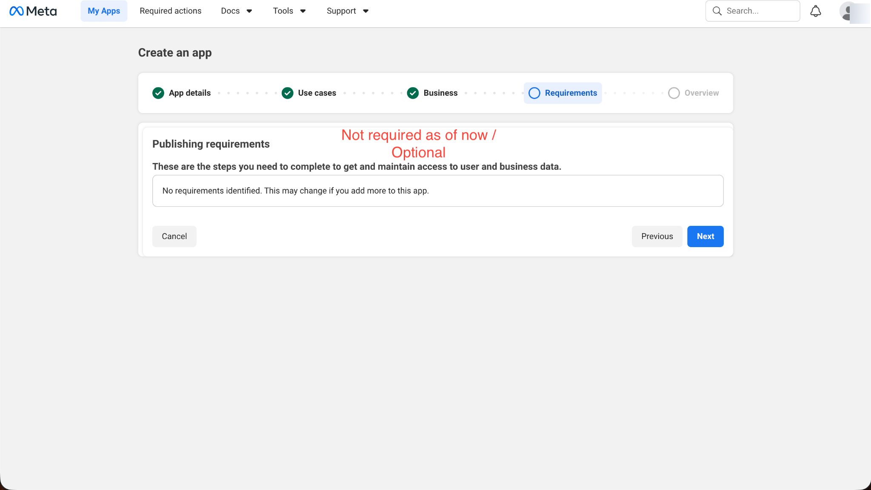The image size is (871, 490).
Task: Open the user profile avatar
Action: (x=848, y=11)
